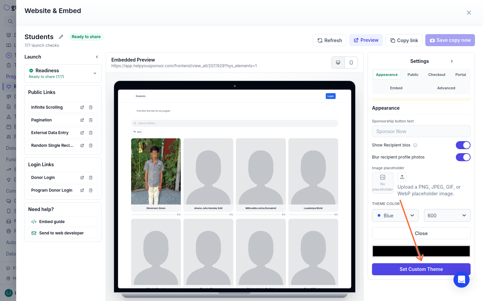
Task: Open the Blue theme color dropdown
Action: tap(395, 215)
